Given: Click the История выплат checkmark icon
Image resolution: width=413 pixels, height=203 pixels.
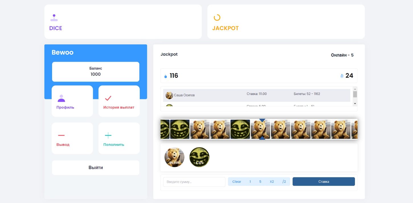Looking at the screenshot, I should (x=108, y=98).
